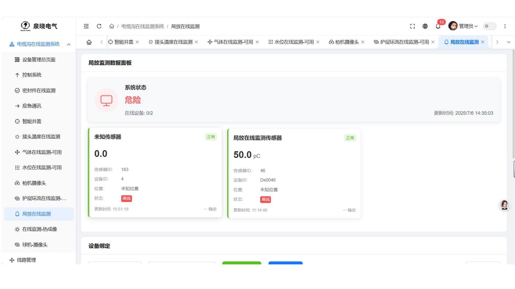515x289 pixels.
Task: Open the 管理员 user dropdown
Action: [468, 26]
